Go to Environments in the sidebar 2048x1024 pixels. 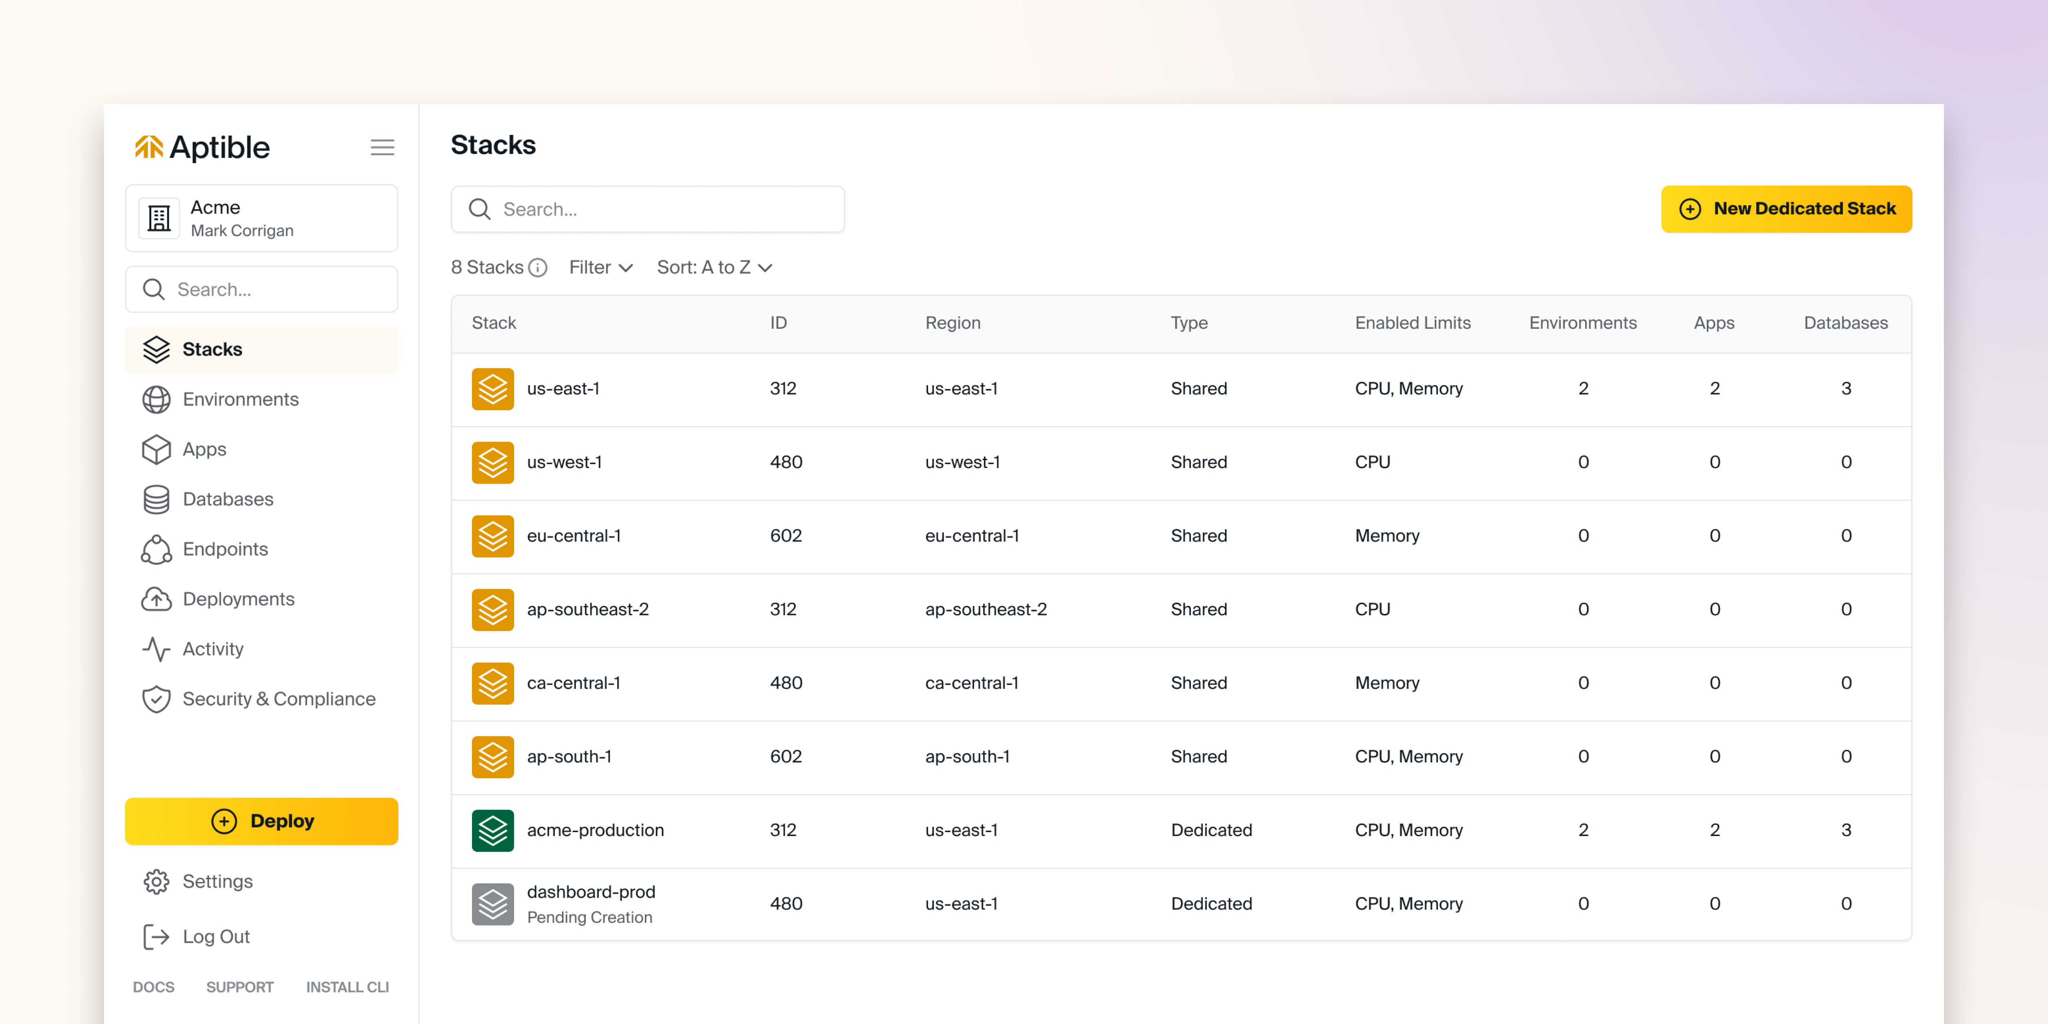240,399
